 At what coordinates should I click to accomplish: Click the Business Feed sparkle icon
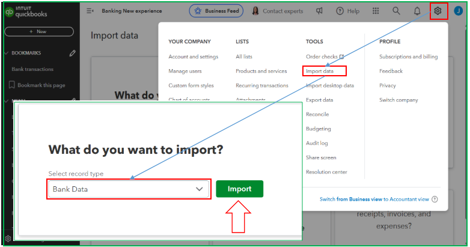(x=198, y=11)
